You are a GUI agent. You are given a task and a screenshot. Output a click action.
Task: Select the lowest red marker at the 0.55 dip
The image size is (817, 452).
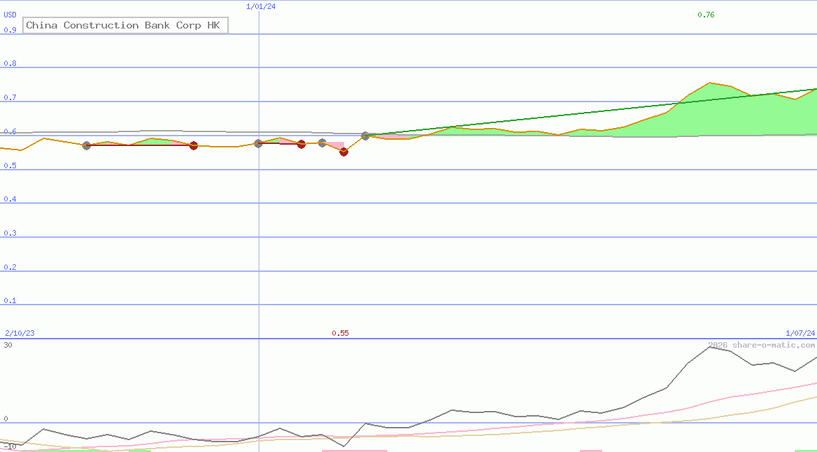coord(344,152)
